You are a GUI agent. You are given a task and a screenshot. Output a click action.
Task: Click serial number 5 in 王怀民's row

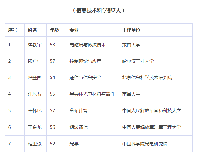[x=9, y=111]
